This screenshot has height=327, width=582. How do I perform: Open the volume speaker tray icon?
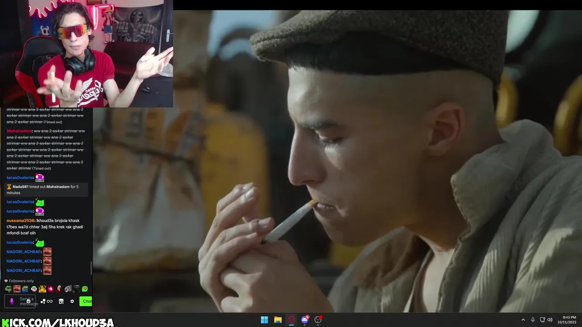tap(550, 320)
